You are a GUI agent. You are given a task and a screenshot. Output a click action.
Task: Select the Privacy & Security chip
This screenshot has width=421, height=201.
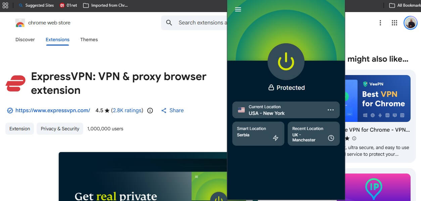point(60,129)
